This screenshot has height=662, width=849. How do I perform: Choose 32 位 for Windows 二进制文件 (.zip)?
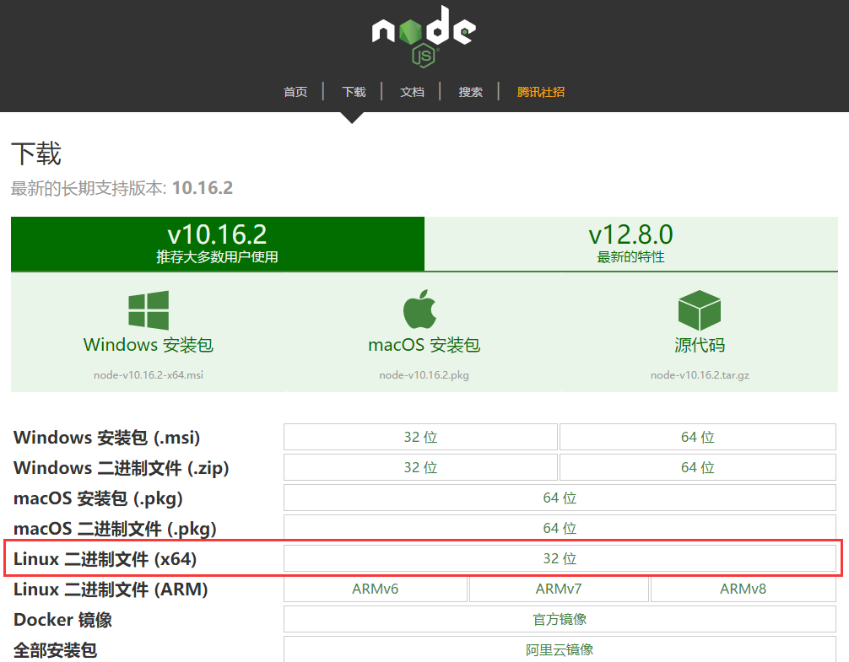pos(421,467)
